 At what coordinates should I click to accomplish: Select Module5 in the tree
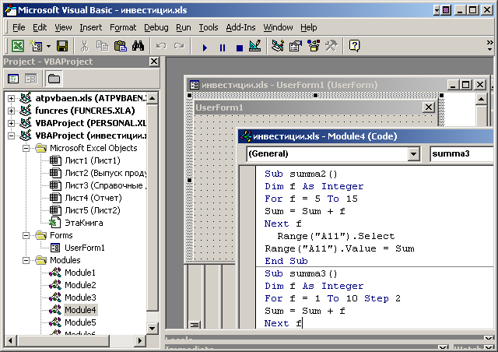click(x=80, y=322)
